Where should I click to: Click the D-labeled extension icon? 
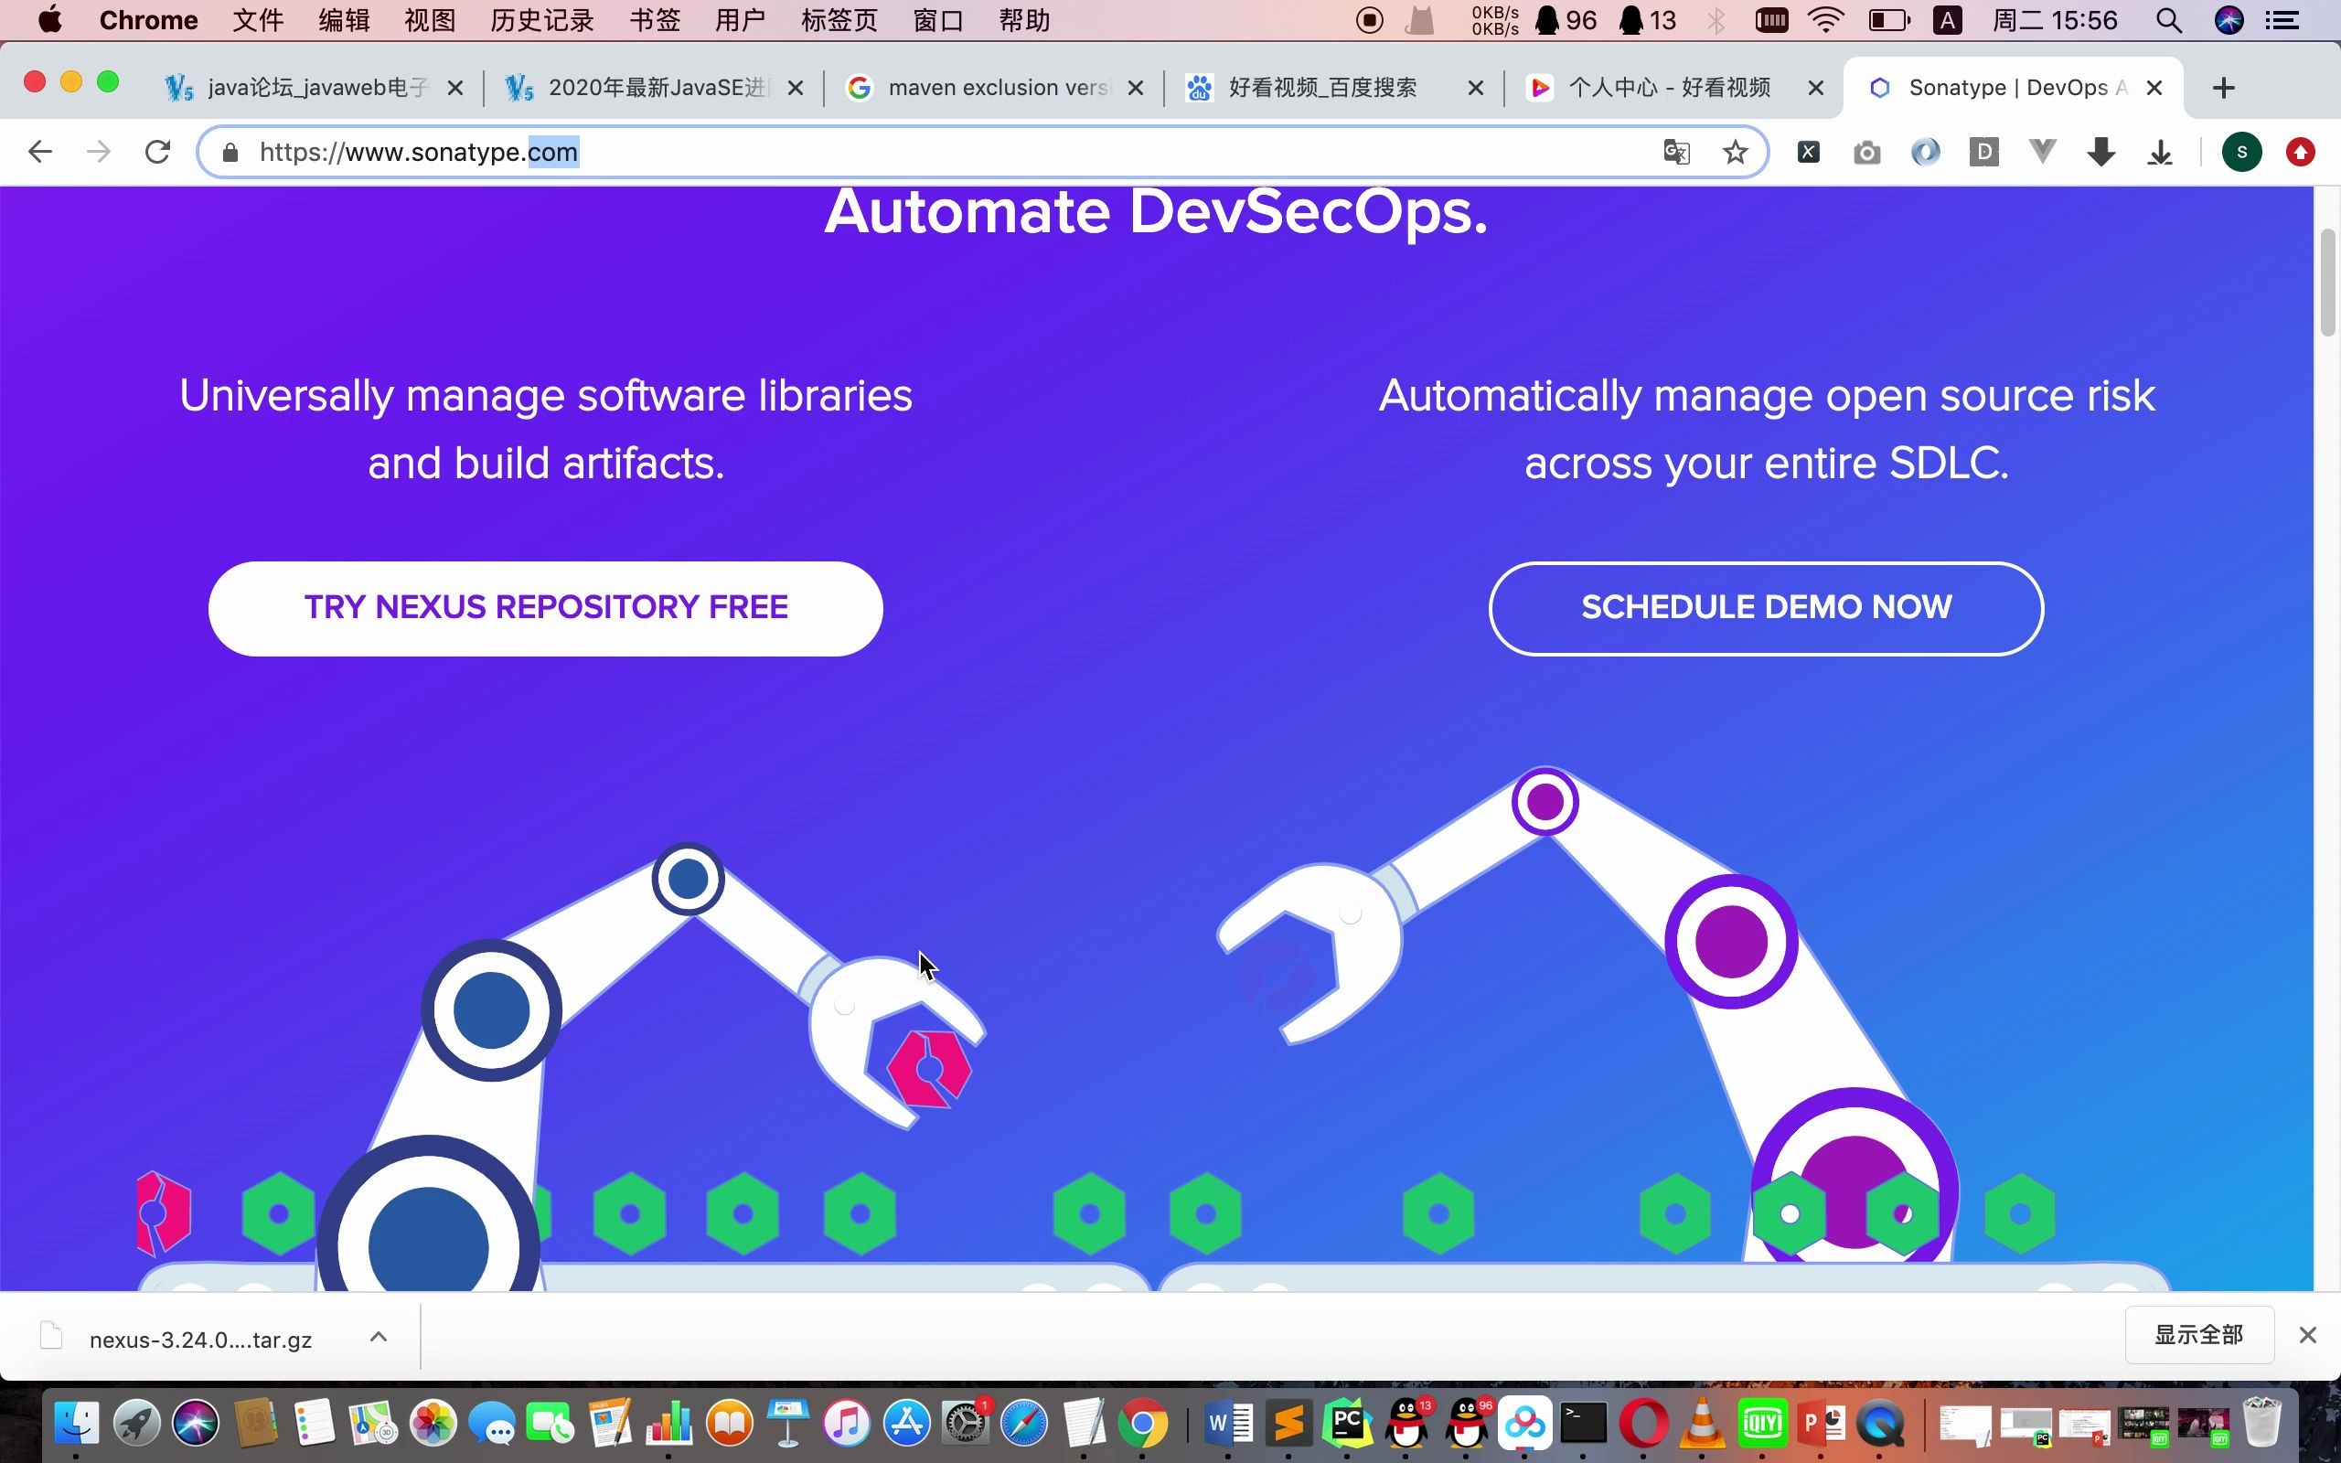pyautogui.click(x=1984, y=152)
